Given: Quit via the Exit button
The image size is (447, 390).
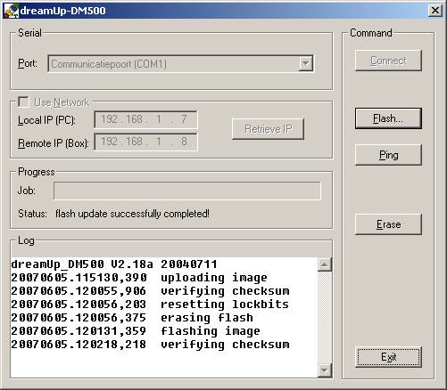Looking at the screenshot, I should tap(388, 357).
